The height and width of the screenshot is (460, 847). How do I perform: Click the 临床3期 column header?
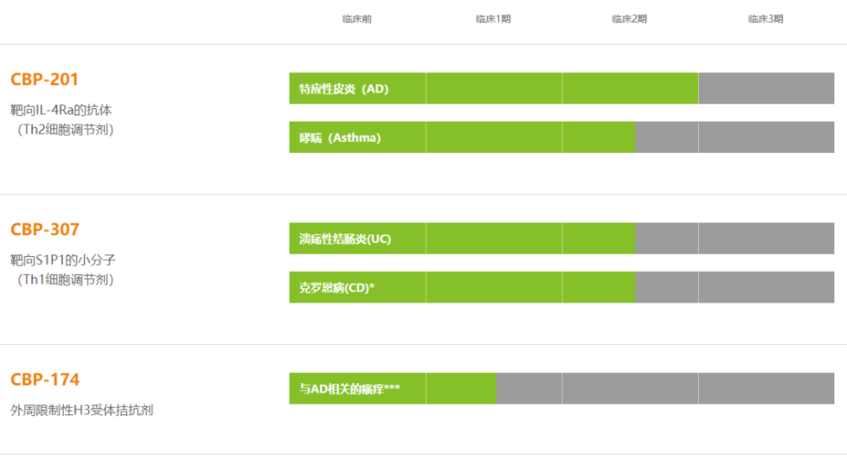tap(766, 19)
